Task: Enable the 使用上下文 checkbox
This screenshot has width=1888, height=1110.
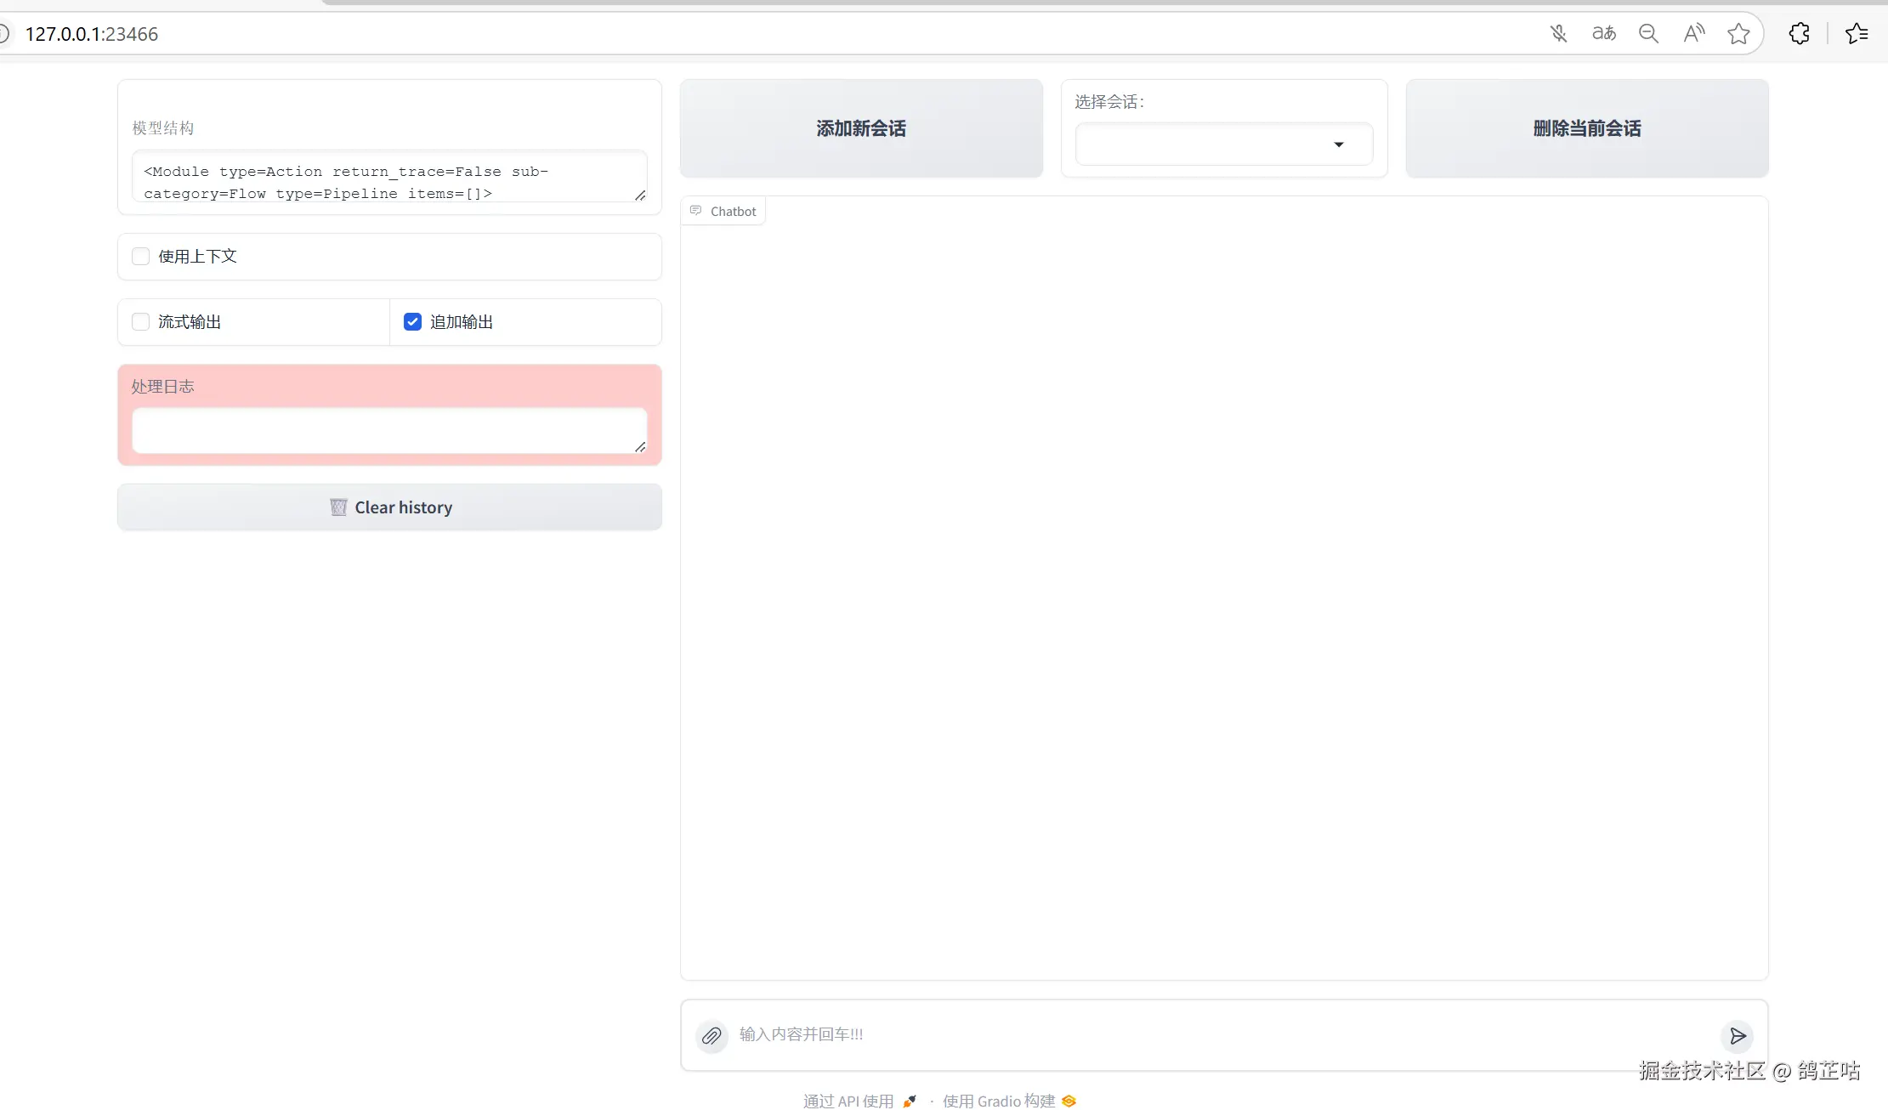Action: (141, 257)
